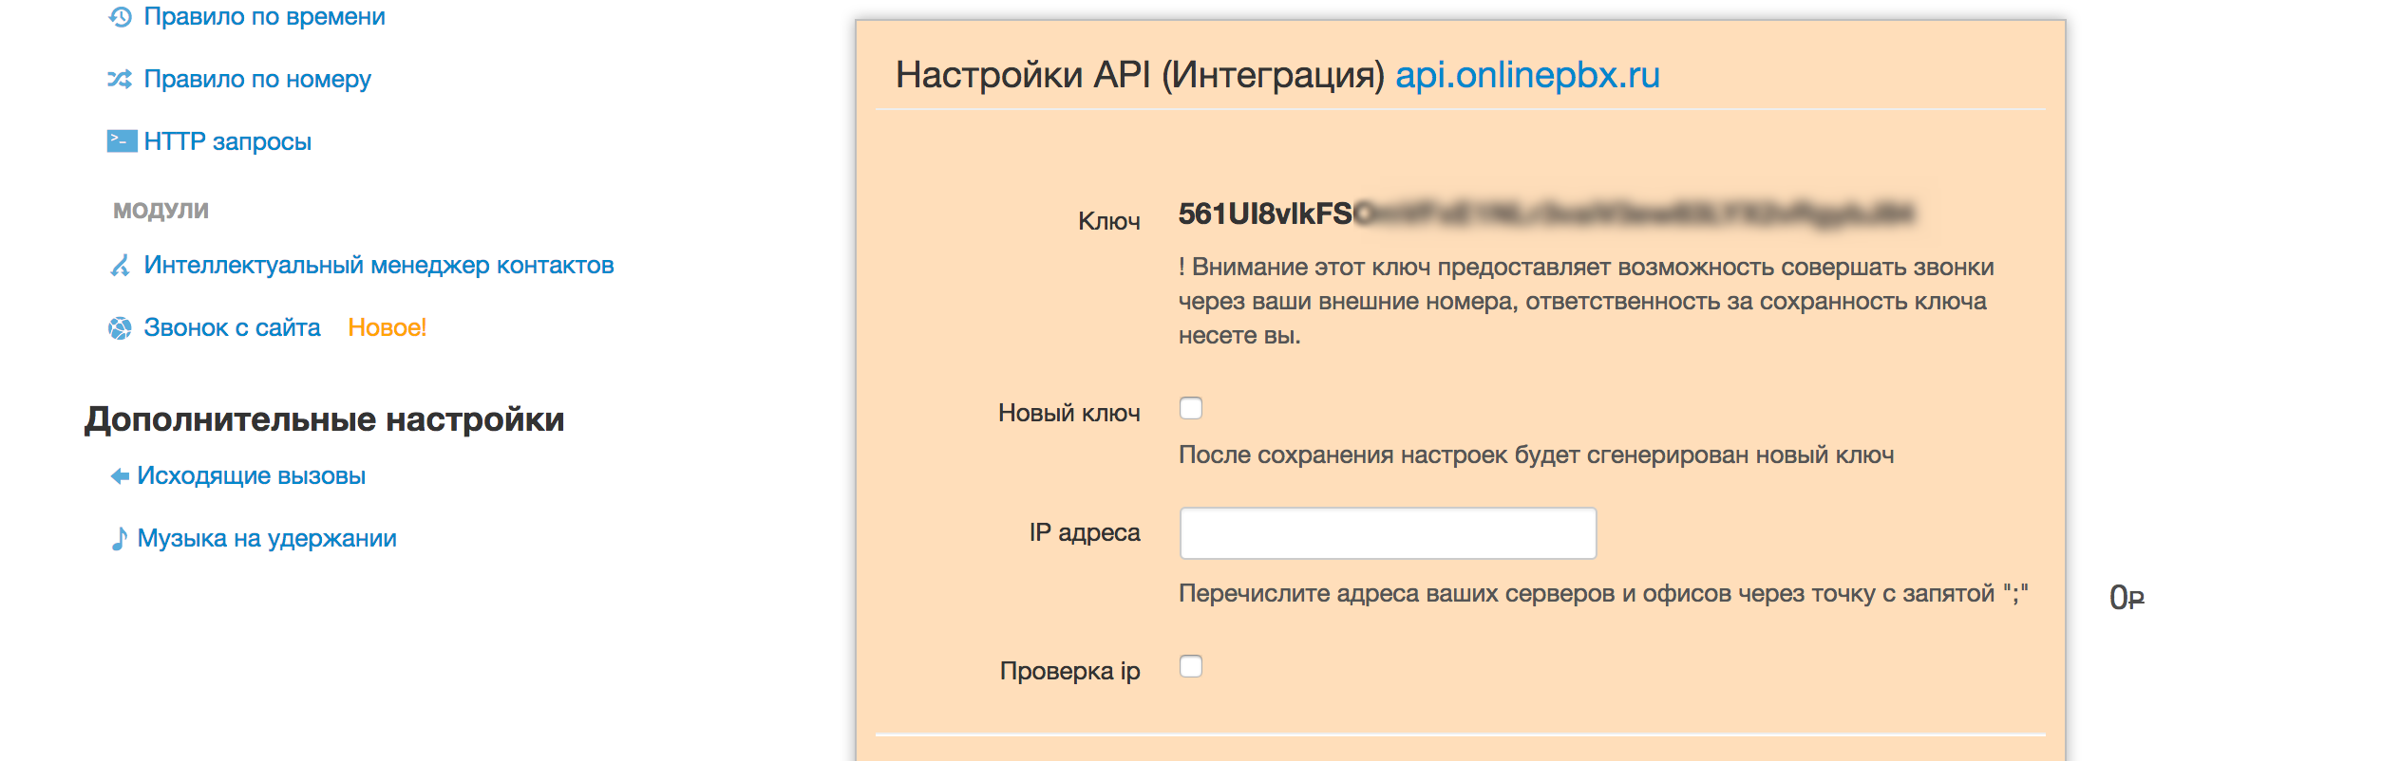The image size is (2401, 761).
Task: Click the IP адреса input field
Action: 1388,533
